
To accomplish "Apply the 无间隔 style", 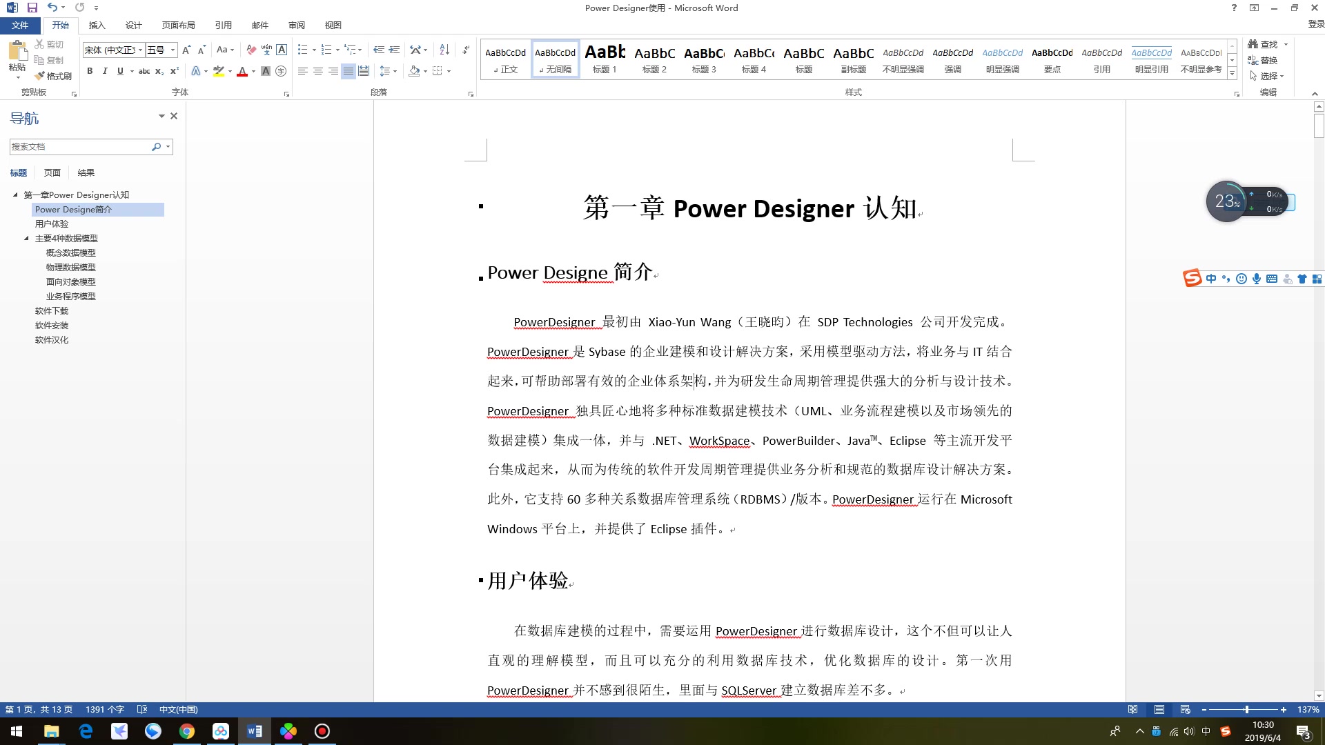I will pyautogui.click(x=555, y=59).
